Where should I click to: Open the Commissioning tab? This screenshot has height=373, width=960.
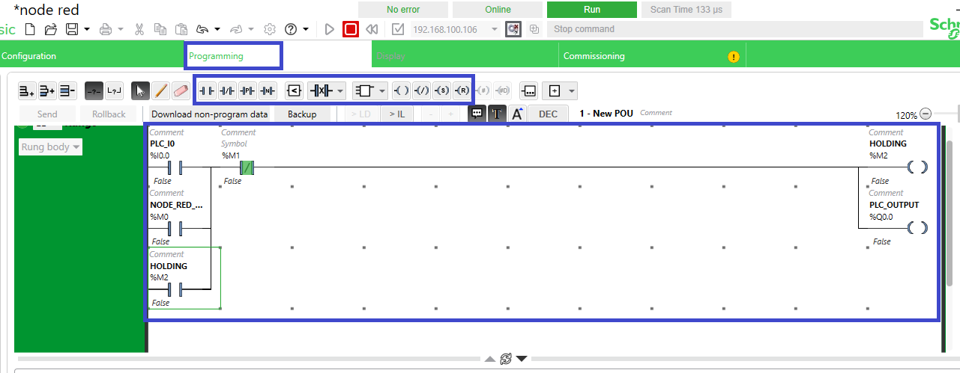pos(652,56)
